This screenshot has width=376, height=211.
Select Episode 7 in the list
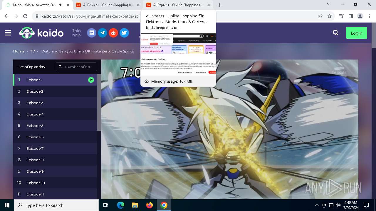pos(55,148)
